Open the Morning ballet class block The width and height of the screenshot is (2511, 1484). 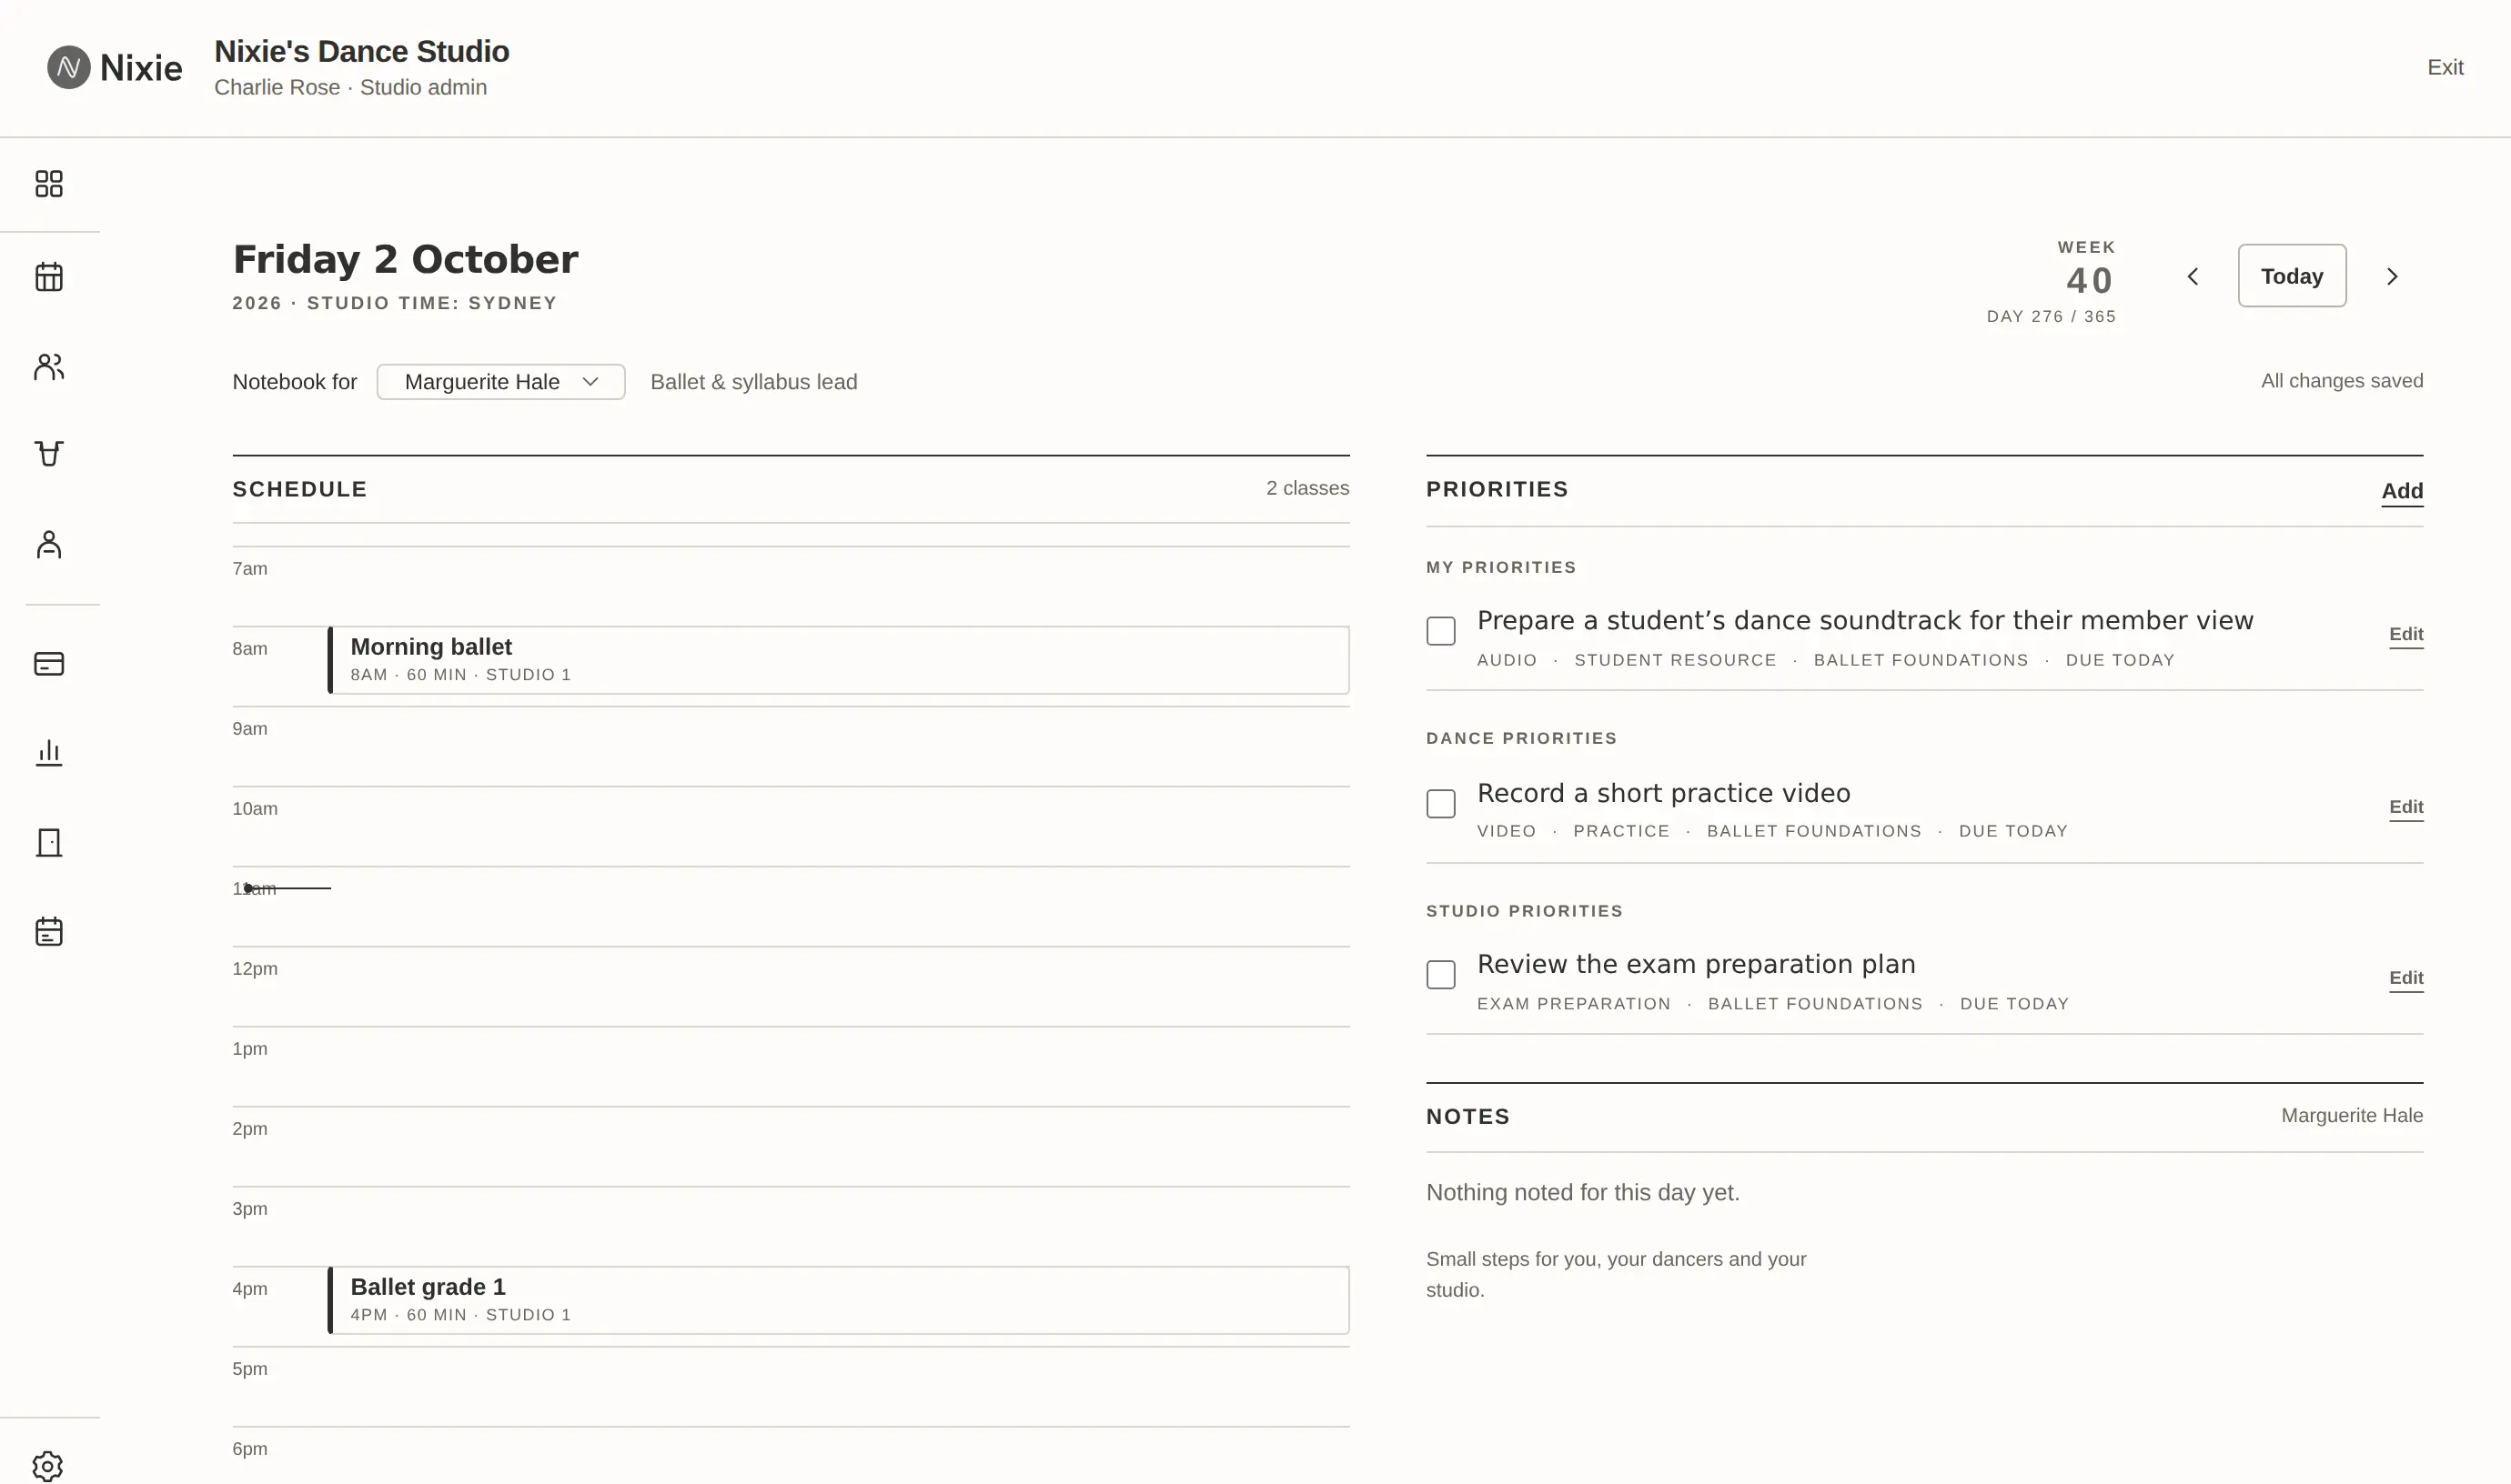tap(838, 660)
